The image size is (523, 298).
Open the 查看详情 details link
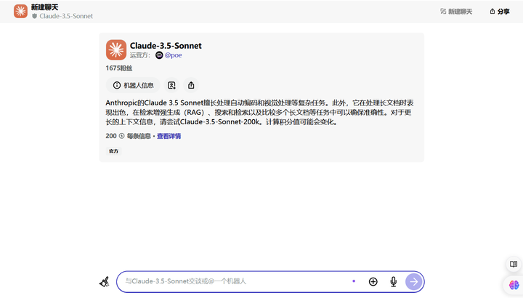coord(169,136)
